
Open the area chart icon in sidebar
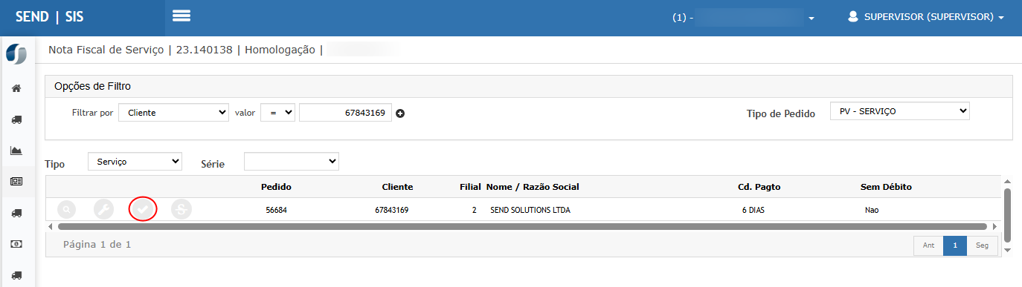(x=16, y=151)
